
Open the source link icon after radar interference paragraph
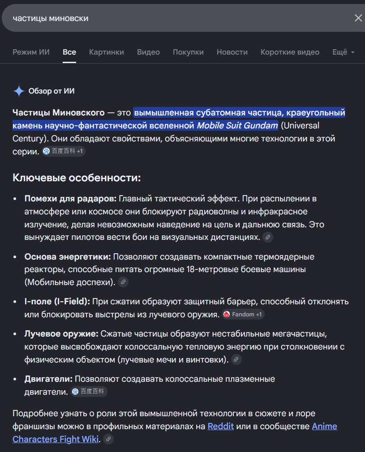(268, 237)
